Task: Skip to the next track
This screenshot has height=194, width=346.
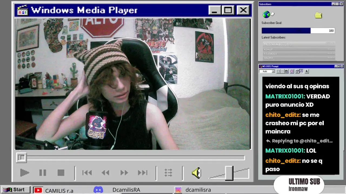Action: (x=142, y=173)
